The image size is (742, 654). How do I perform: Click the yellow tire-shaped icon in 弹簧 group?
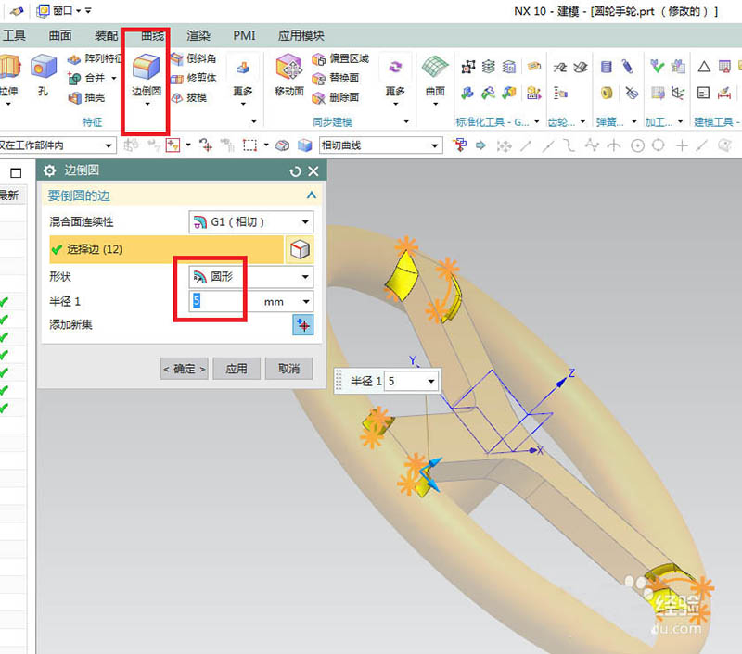[x=607, y=93]
